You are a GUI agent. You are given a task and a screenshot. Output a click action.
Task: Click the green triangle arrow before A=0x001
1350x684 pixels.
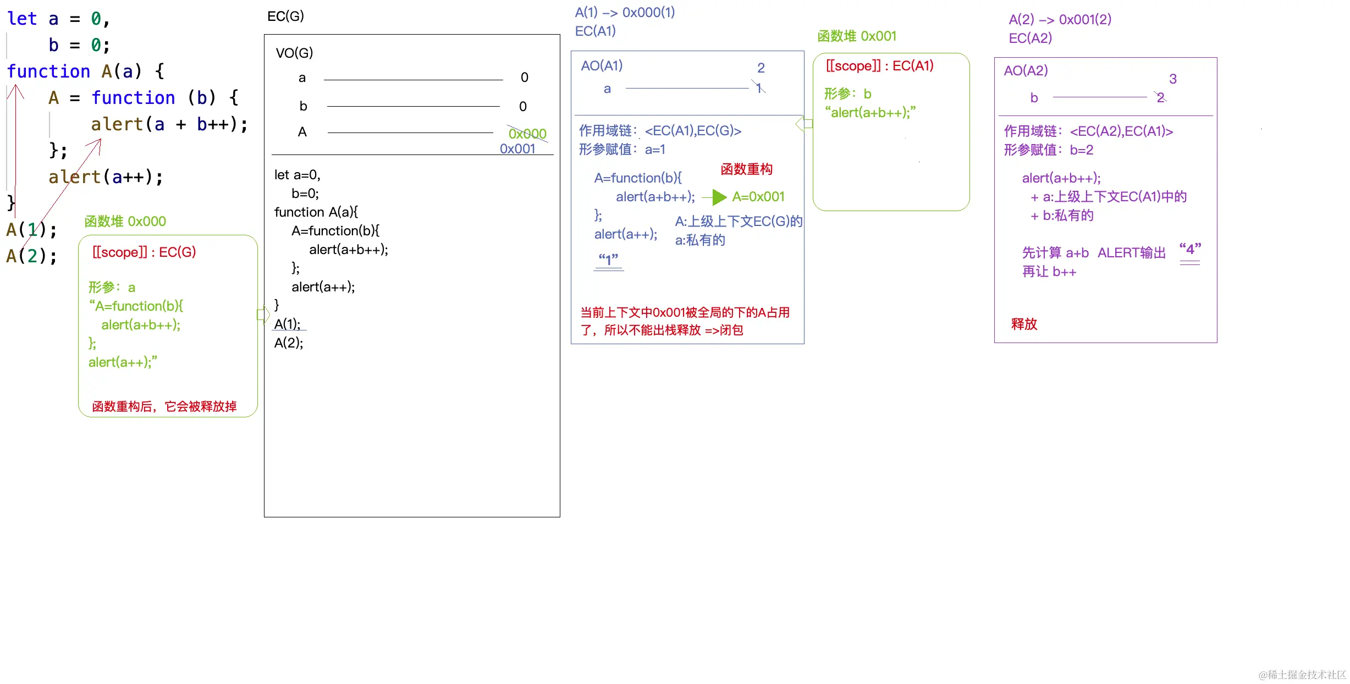coord(718,197)
